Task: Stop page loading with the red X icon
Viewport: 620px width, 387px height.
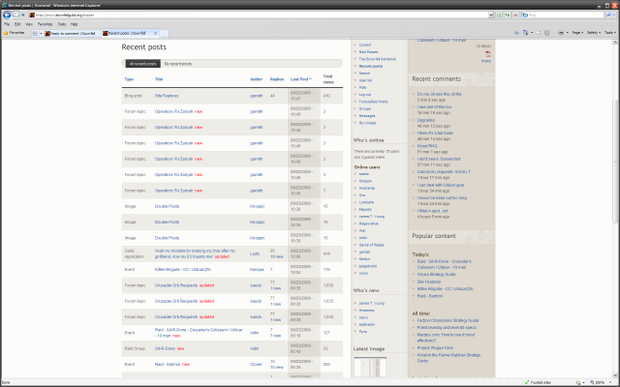Action: point(515,15)
